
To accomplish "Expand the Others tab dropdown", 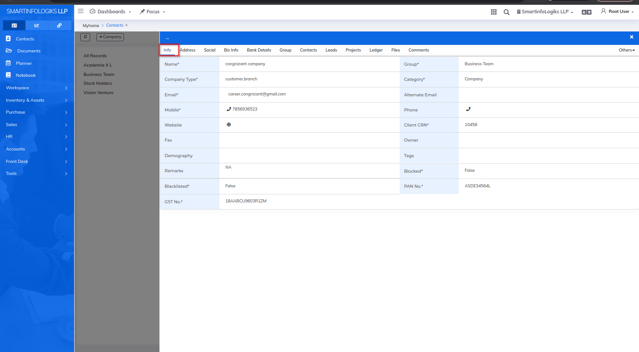I will coord(627,50).
